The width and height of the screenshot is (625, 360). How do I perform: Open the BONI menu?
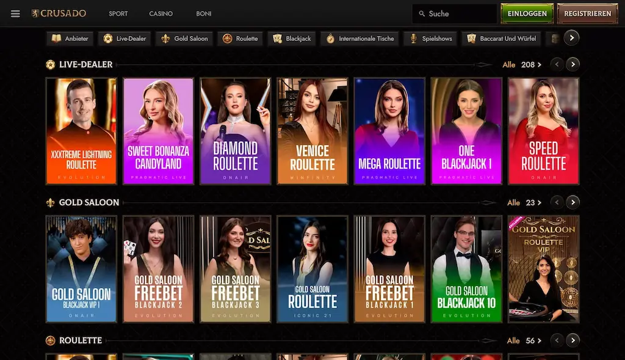204,13
